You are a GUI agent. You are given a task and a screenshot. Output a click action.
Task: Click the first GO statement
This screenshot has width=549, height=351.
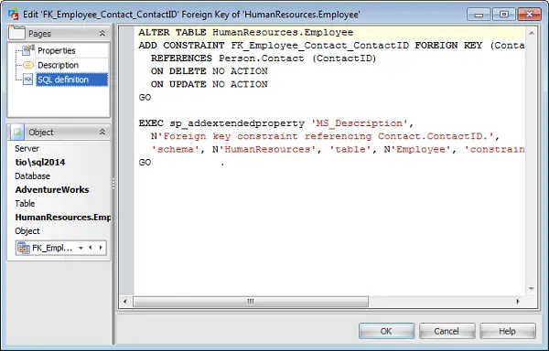(x=145, y=97)
